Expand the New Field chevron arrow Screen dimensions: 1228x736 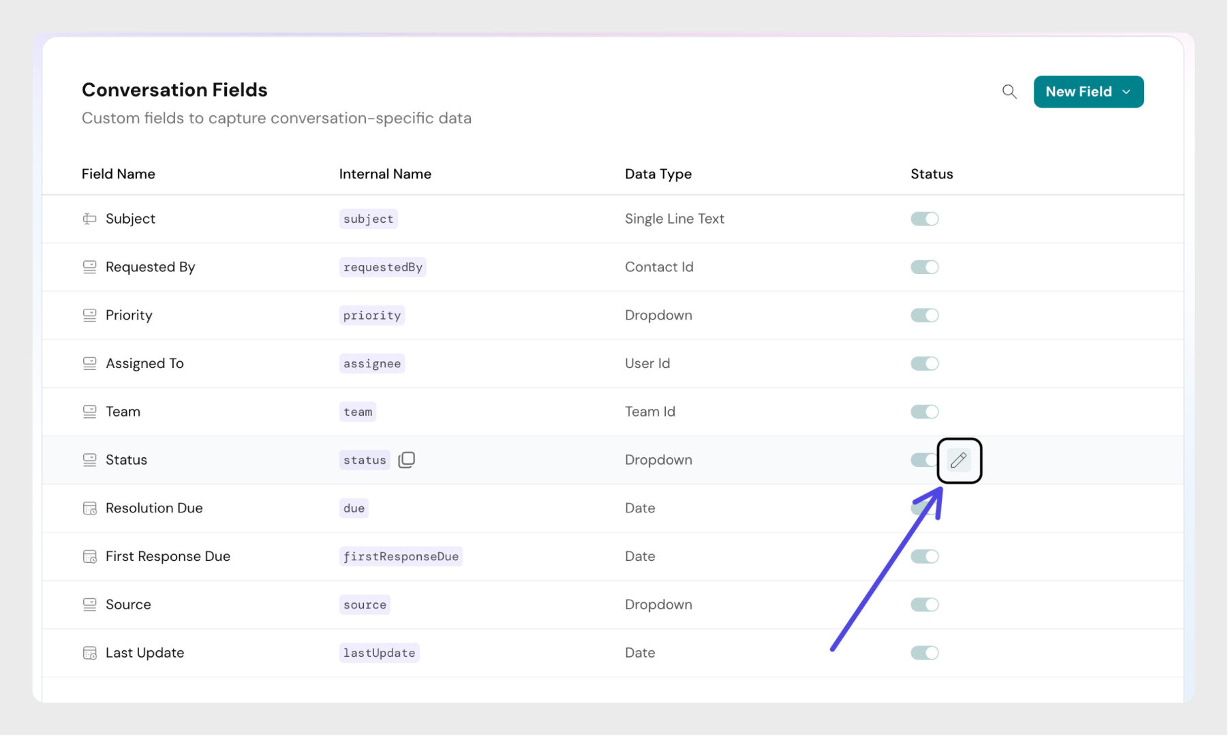click(x=1126, y=92)
